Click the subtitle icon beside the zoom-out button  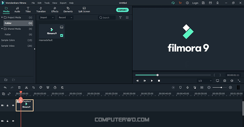(202, 88)
